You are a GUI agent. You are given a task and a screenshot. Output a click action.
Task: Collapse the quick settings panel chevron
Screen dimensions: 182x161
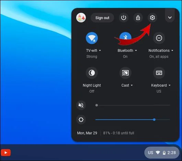(170, 18)
